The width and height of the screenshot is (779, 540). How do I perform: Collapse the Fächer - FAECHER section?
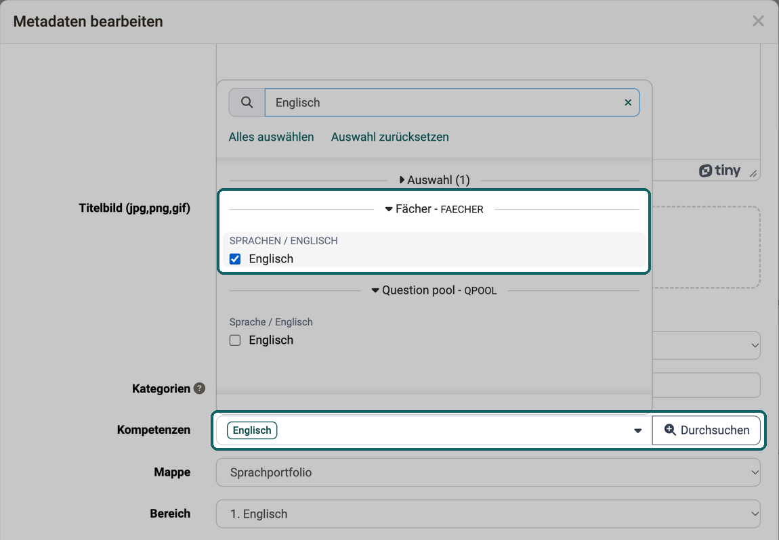[x=434, y=210]
